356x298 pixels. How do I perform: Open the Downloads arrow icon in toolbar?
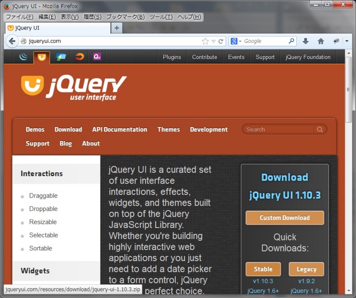[x=306, y=41]
